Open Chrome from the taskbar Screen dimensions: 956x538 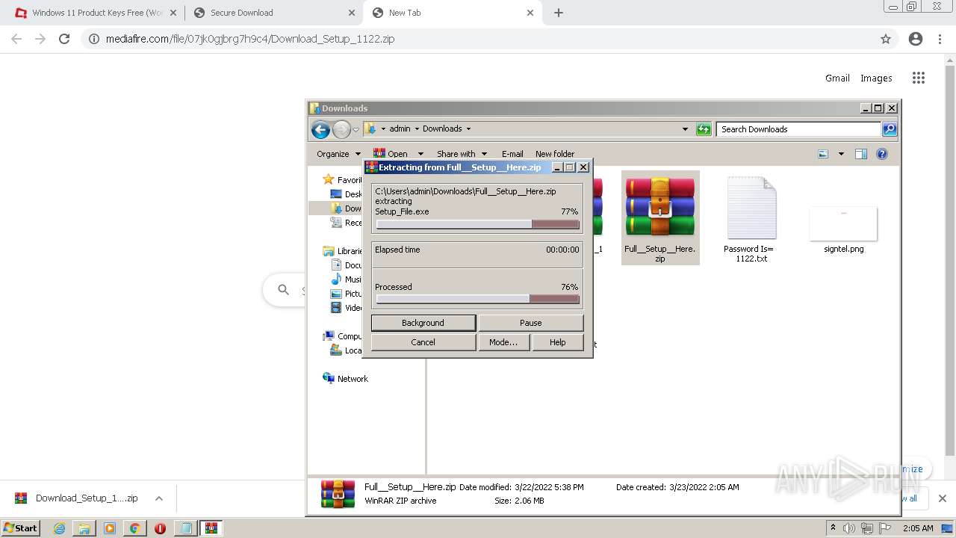(x=134, y=528)
